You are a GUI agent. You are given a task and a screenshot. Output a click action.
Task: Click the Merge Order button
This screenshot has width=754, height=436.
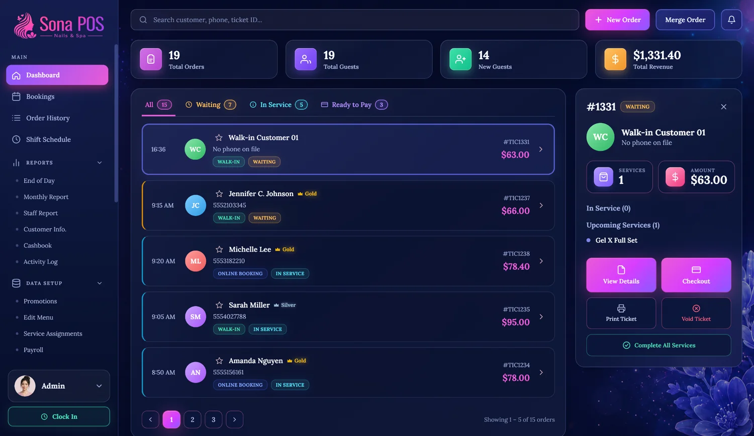click(685, 20)
